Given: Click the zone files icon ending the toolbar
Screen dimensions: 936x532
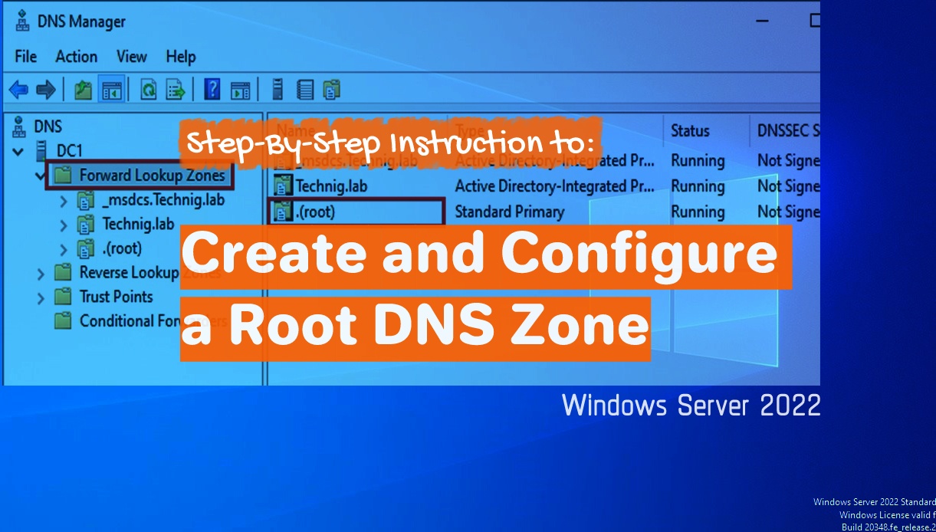Looking at the screenshot, I should point(331,90).
